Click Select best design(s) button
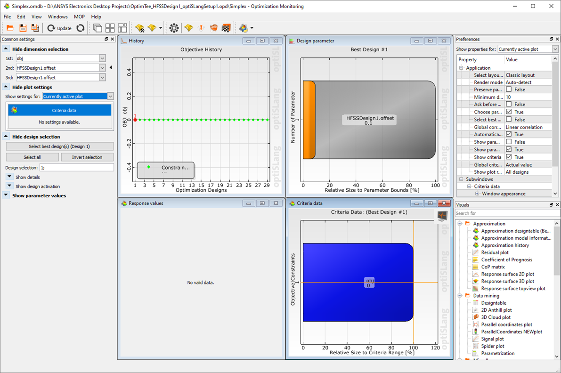 tap(59, 146)
